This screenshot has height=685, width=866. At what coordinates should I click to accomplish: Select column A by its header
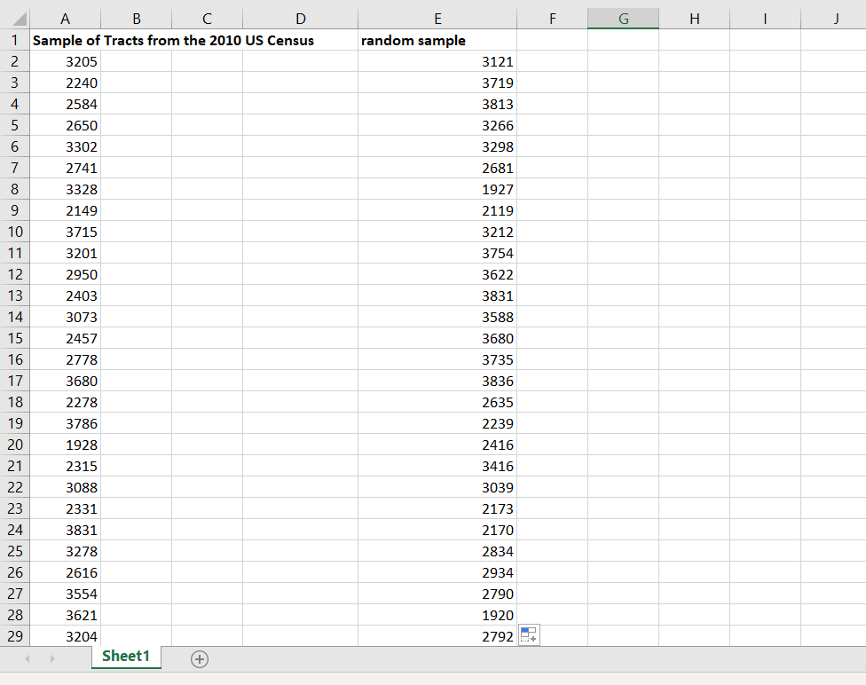(65, 18)
